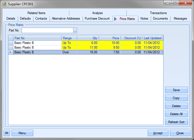The width and height of the screenshot is (194, 140).
Task: Sort by the Price column header
Action: [x=109, y=38]
